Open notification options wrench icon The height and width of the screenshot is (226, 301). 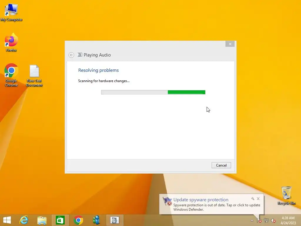tap(252, 199)
